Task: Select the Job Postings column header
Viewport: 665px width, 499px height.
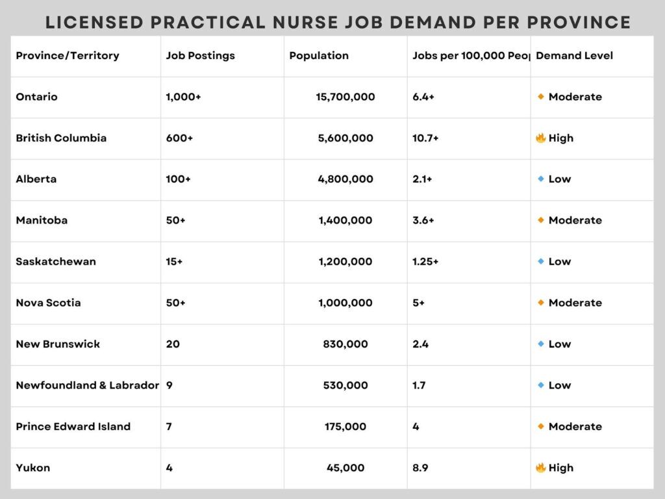Action: point(201,56)
